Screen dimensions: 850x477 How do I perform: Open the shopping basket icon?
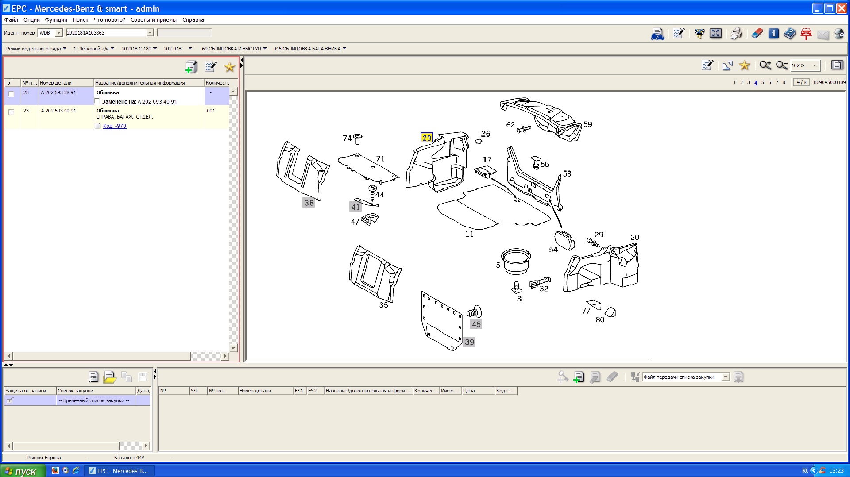(699, 34)
